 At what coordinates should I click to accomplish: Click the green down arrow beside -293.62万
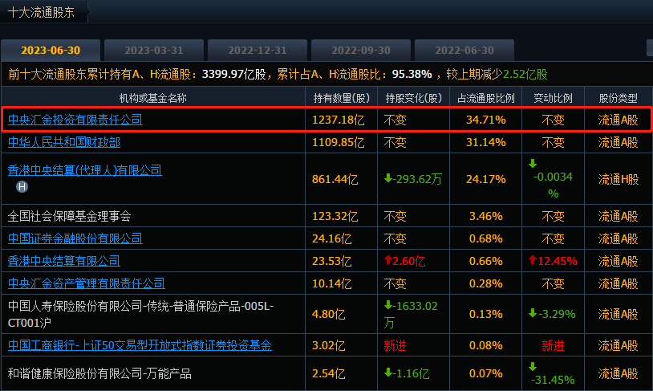pyautogui.click(x=387, y=178)
